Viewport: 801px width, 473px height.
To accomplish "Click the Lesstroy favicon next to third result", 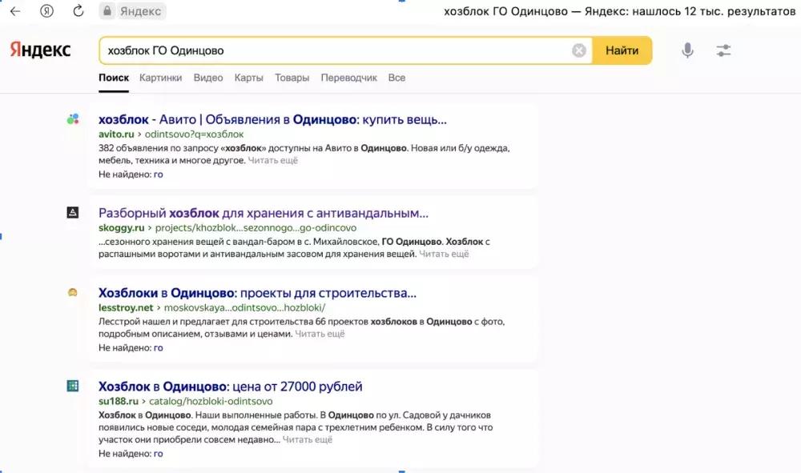I will (73, 293).
